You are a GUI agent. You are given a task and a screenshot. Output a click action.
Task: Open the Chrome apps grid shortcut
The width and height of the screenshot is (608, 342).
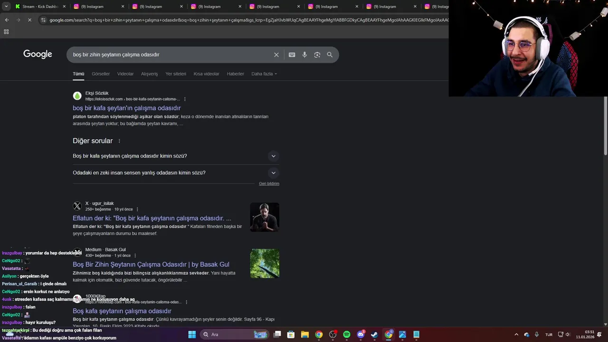click(6, 32)
